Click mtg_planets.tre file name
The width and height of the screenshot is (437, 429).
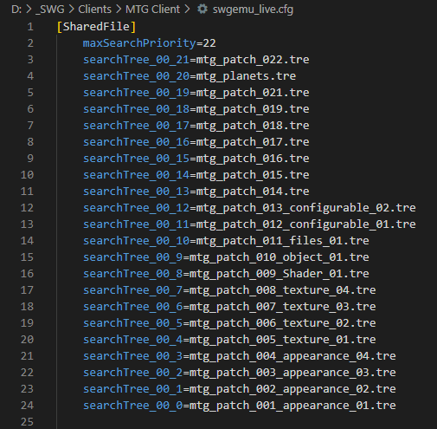(x=246, y=76)
